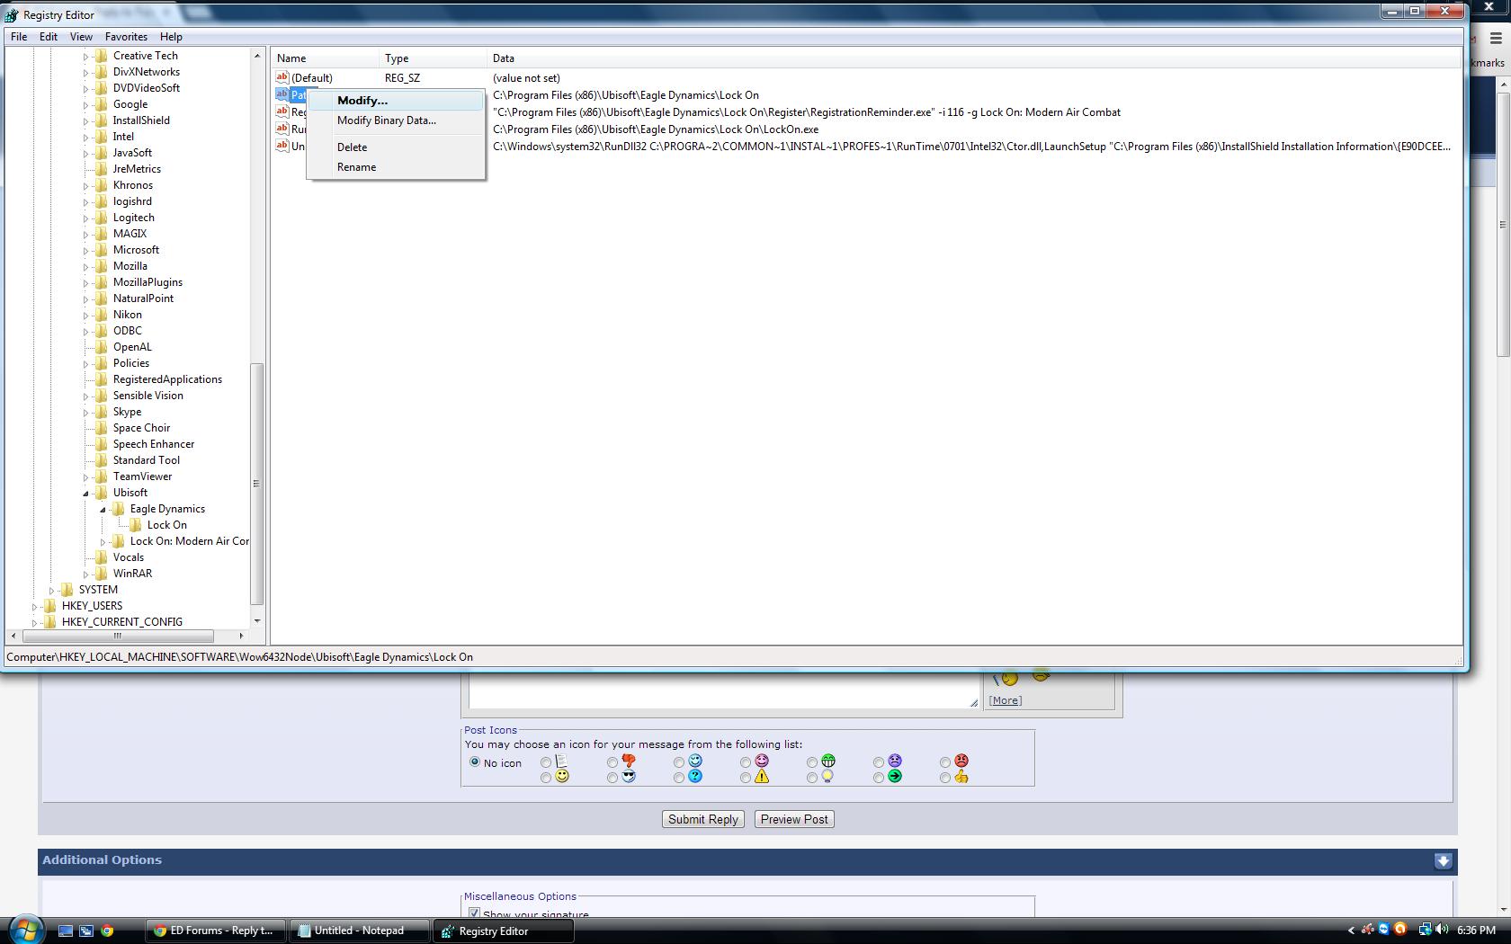The height and width of the screenshot is (944, 1511).
Task: Select radio button beside the thumbs-up icon
Action: point(945,778)
